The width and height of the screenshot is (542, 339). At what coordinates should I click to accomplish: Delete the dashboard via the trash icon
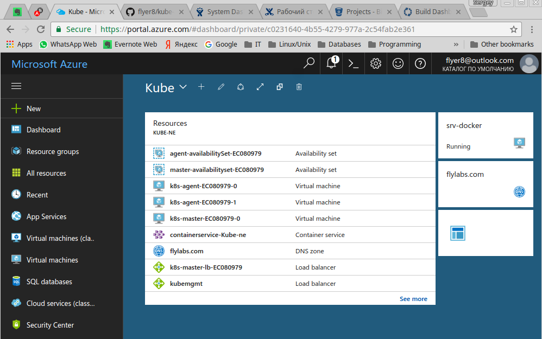(299, 87)
